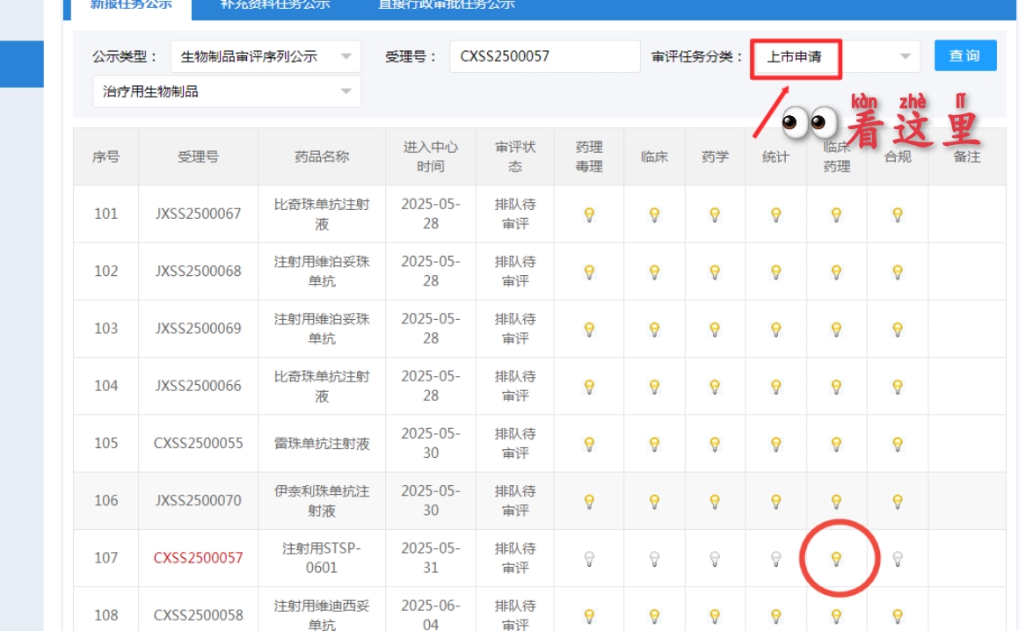Click the 药理毒理 bulb in row 104
The width and height of the screenshot is (1033, 631).
[589, 386]
